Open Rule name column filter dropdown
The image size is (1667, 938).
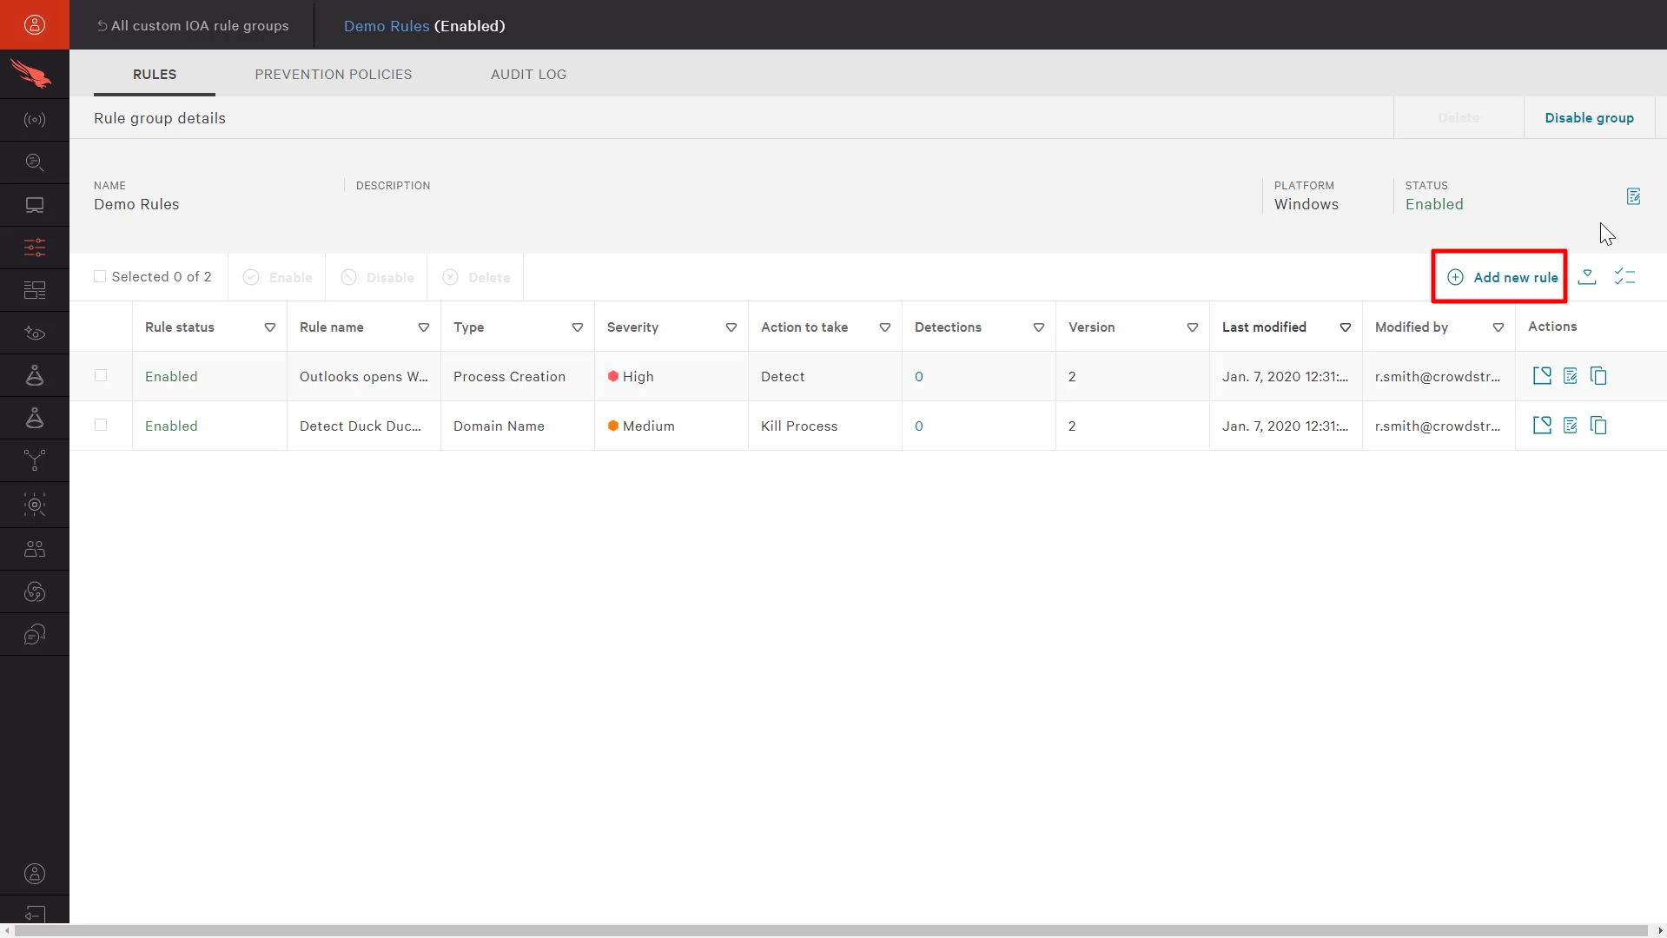click(424, 327)
